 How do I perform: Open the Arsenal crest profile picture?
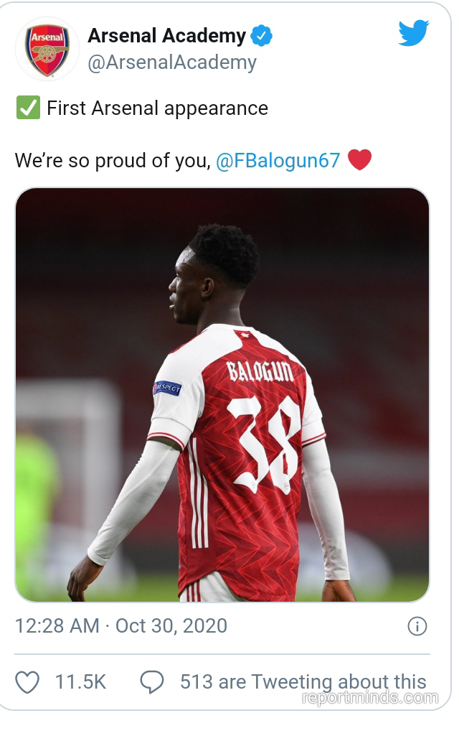[47, 49]
